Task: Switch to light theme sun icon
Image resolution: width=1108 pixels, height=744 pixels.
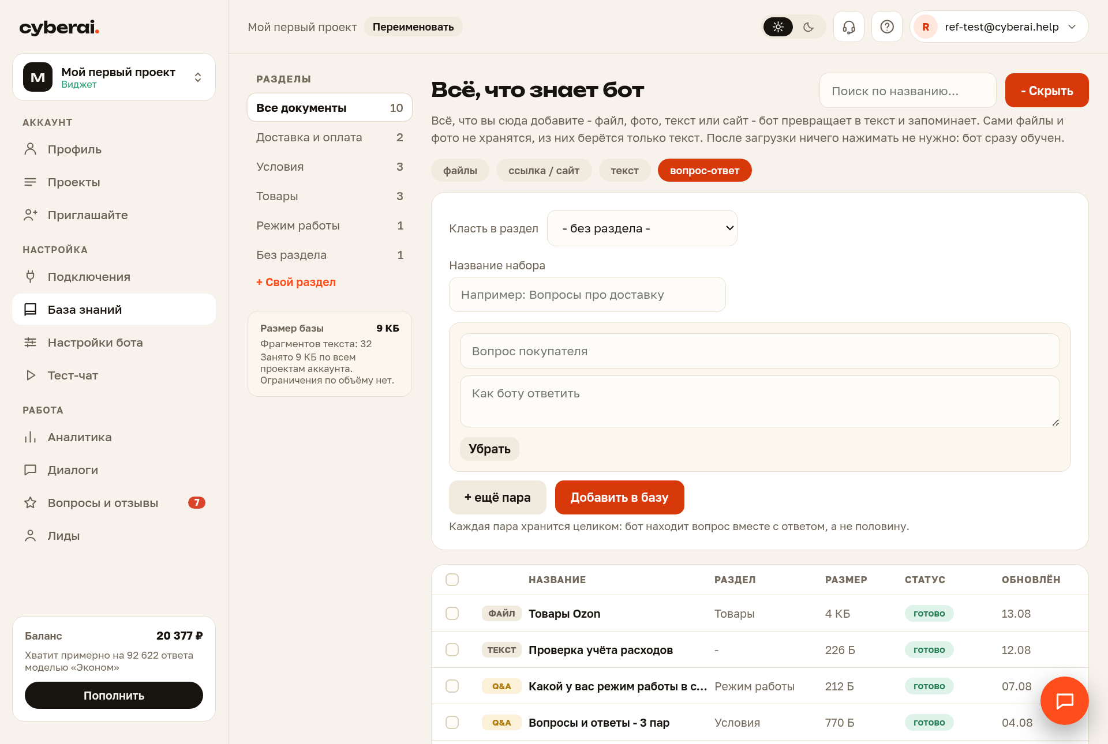Action: (x=778, y=27)
